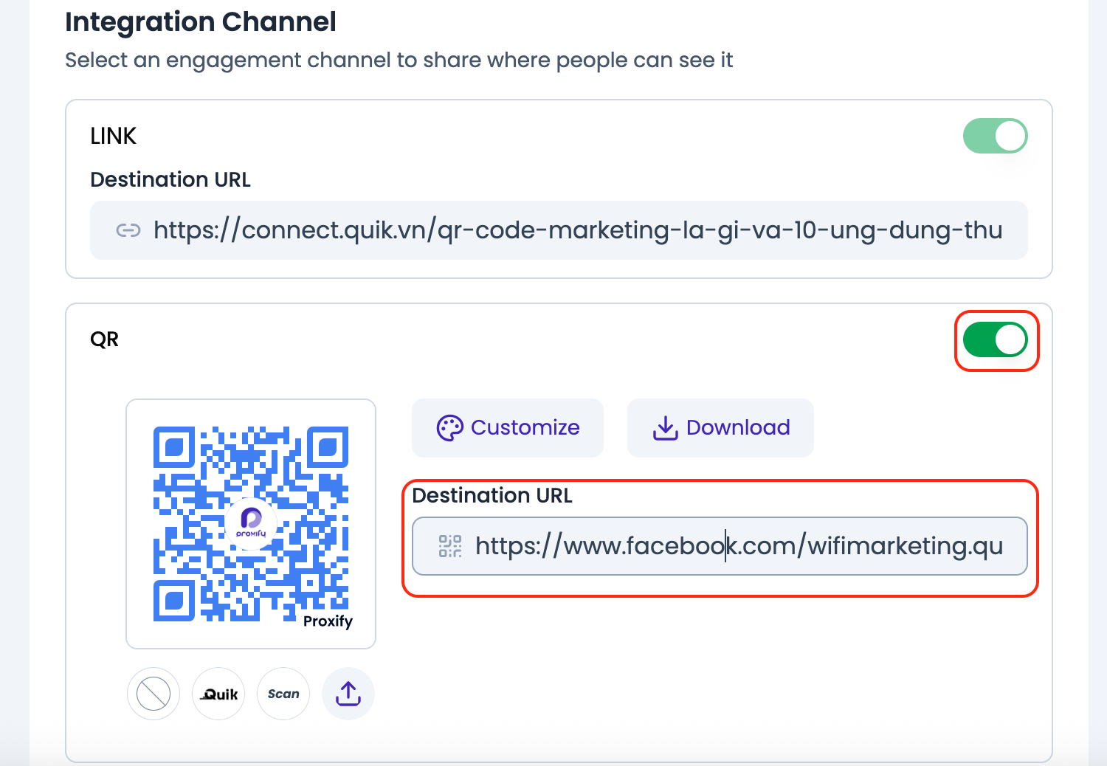Turn off the QR channel toggle
The width and height of the screenshot is (1107, 766).
pos(996,339)
